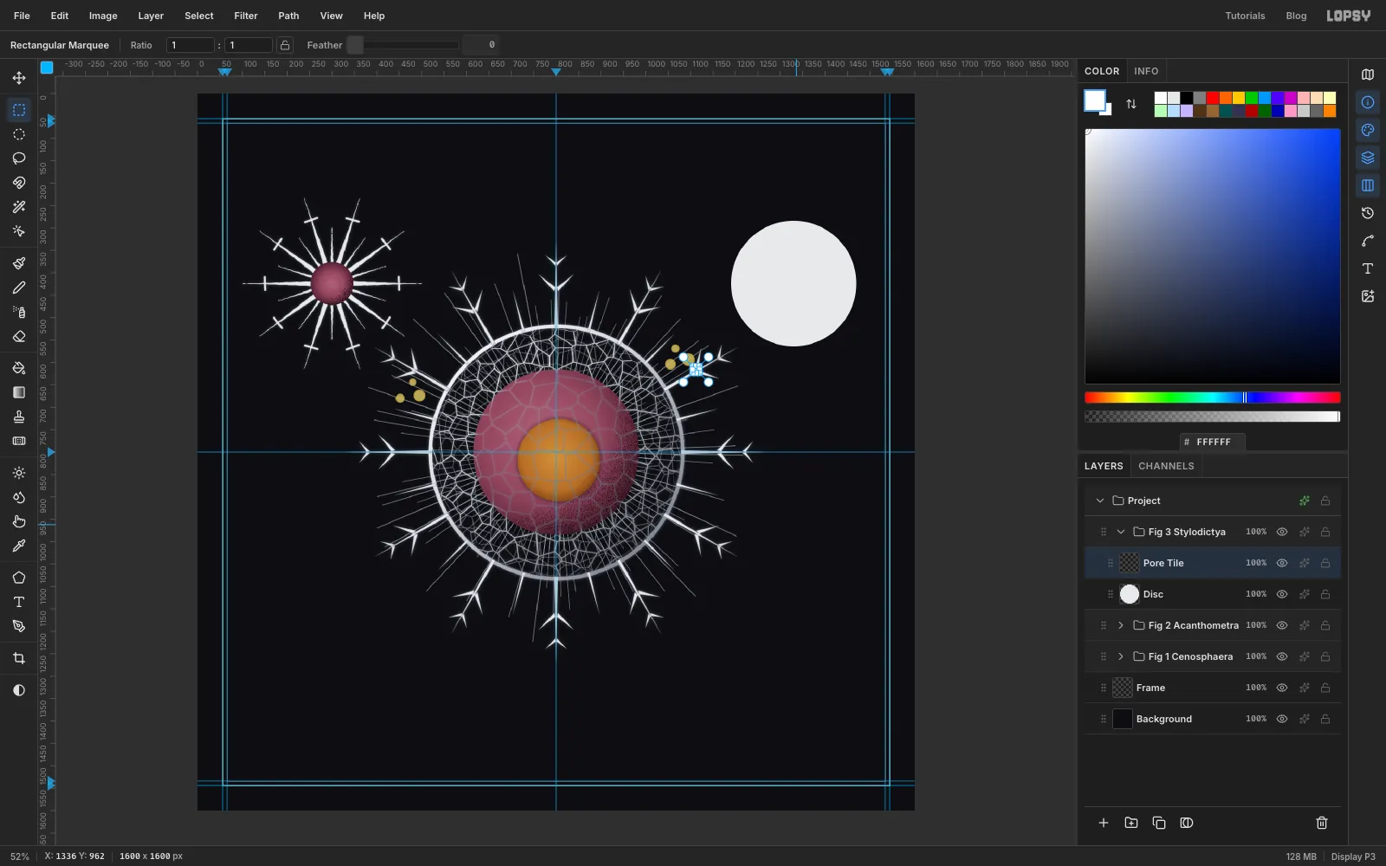Toggle visibility of the Background layer

coord(1282,719)
